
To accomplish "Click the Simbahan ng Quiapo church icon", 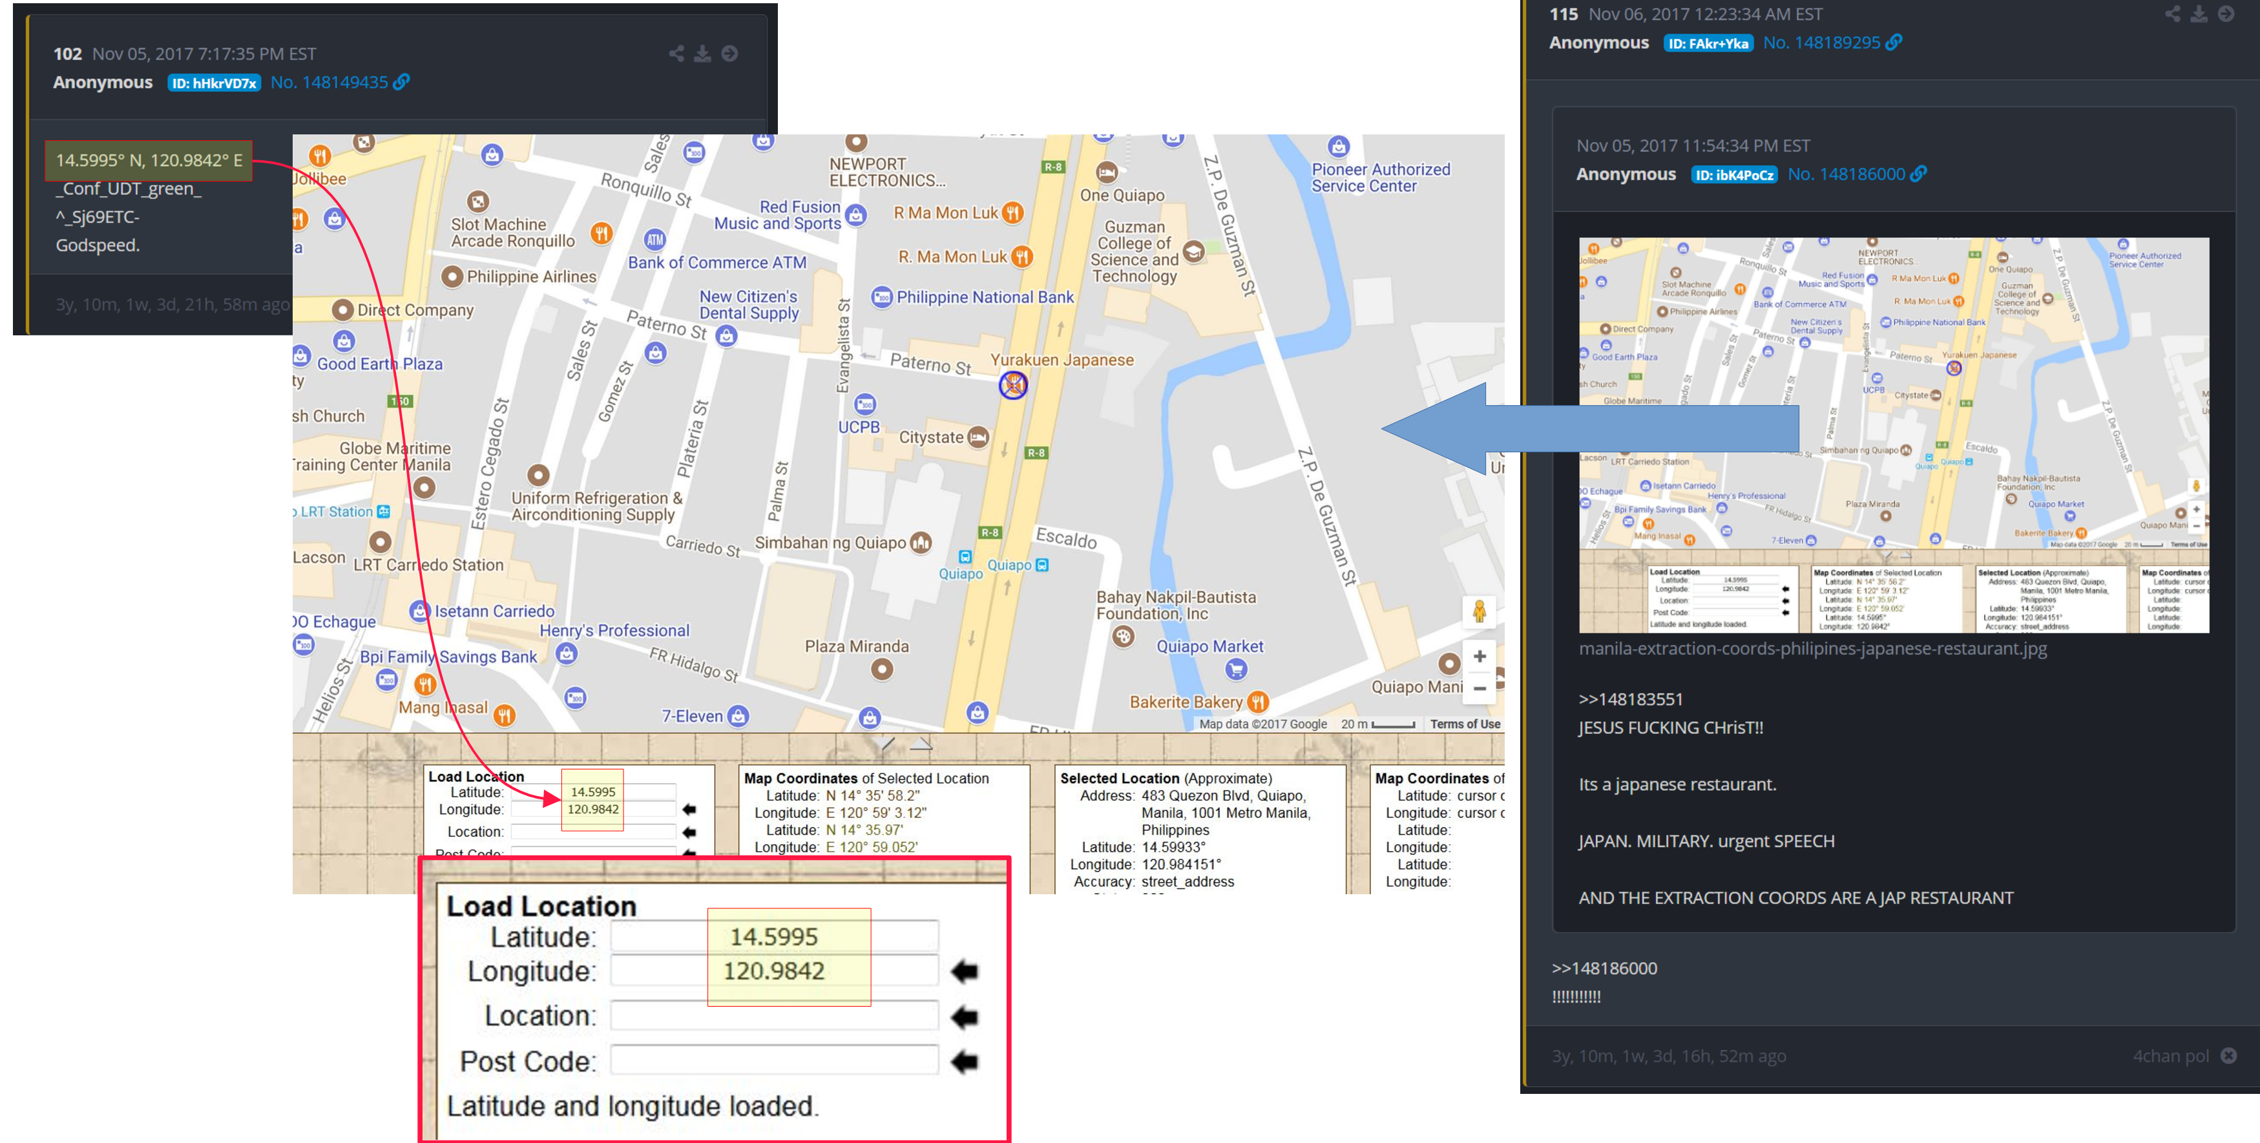I will click(x=920, y=543).
